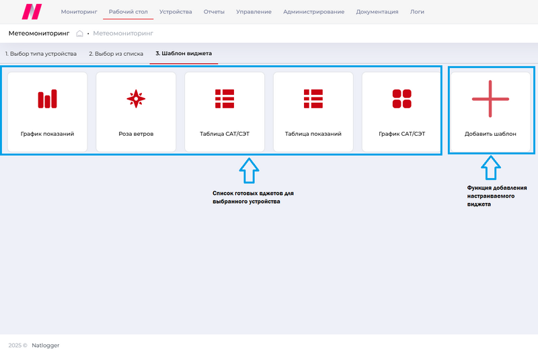538x355 pixels.
Task: Select the 3. Шаблон виджета tab
Action: (x=184, y=53)
